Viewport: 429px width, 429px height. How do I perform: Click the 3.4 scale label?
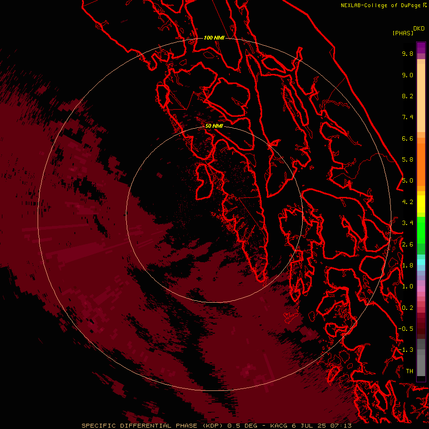[x=408, y=223]
